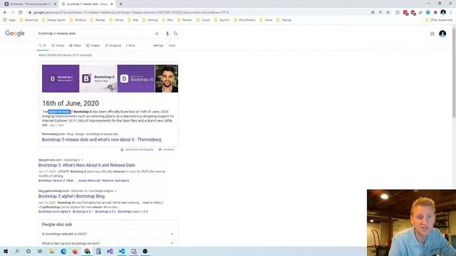Viewport: 456px width, 256px height.
Task: Open the Crypto bookmarks folder
Action: (203, 20)
